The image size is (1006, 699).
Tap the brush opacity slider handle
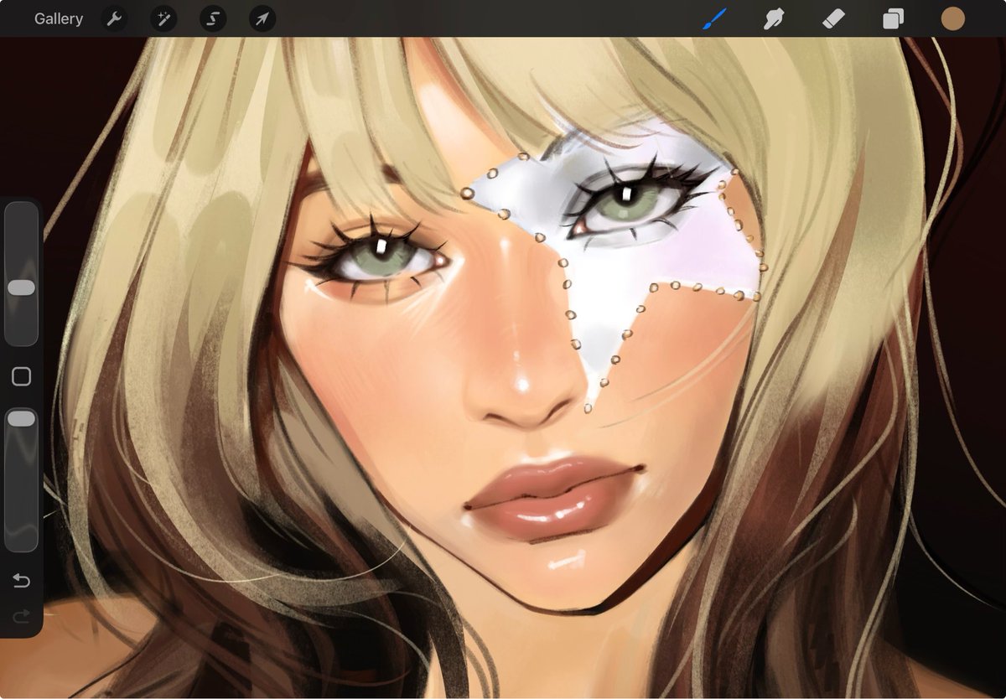[x=21, y=418]
